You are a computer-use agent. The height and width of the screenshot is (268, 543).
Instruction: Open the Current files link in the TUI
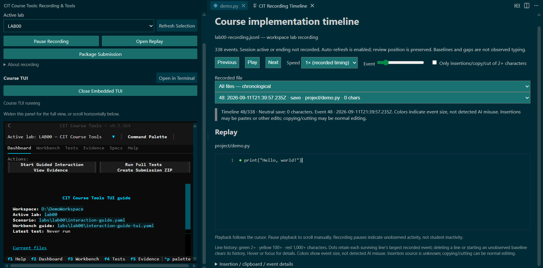point(30,248)
